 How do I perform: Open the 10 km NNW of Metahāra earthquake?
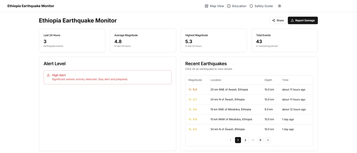(x=249, y=119)
